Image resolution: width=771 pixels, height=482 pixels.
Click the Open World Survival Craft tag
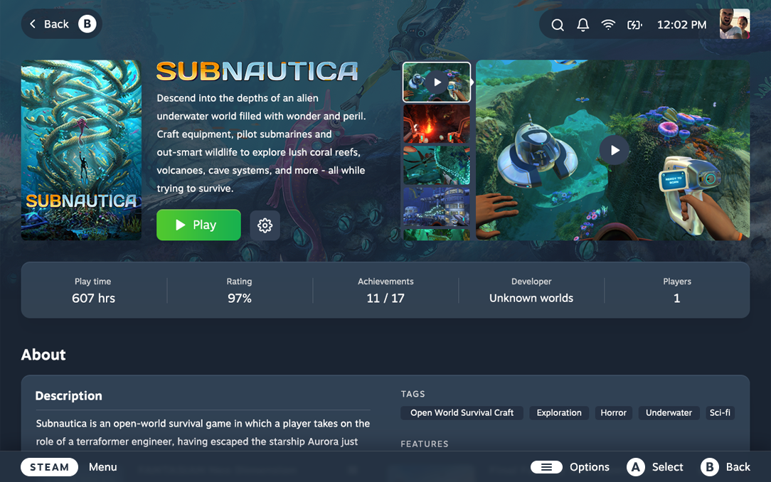(462, 413)
